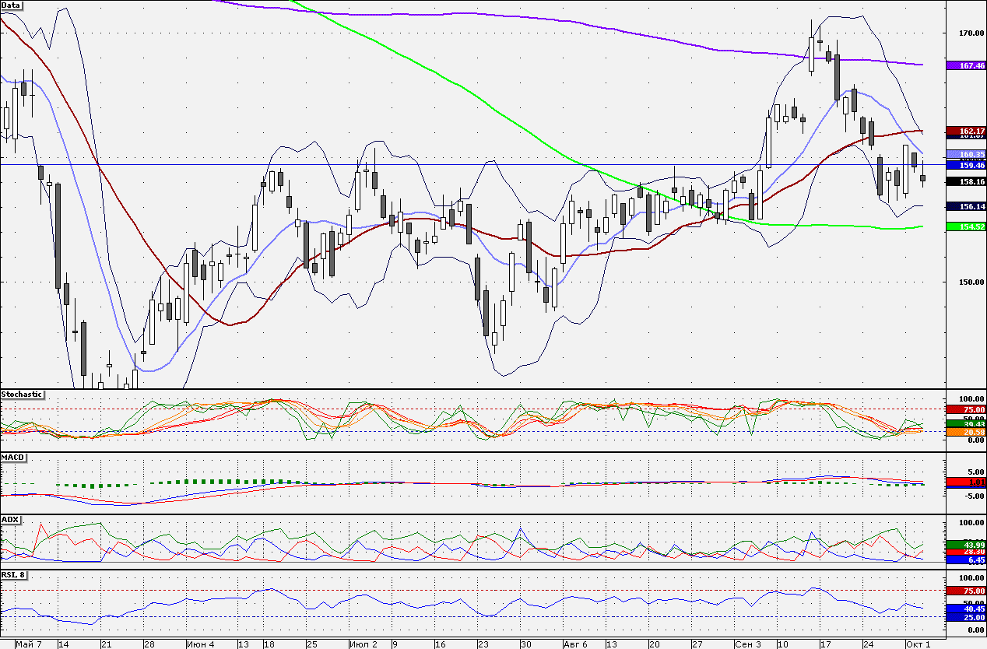Click the blue 40.45 RSI value tag
Image resolution: width=987 pixels, height=649 pixels.
click(x=965, y=609)
